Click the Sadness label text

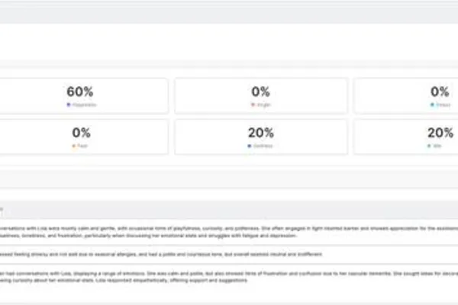click(x=263, y=146)
